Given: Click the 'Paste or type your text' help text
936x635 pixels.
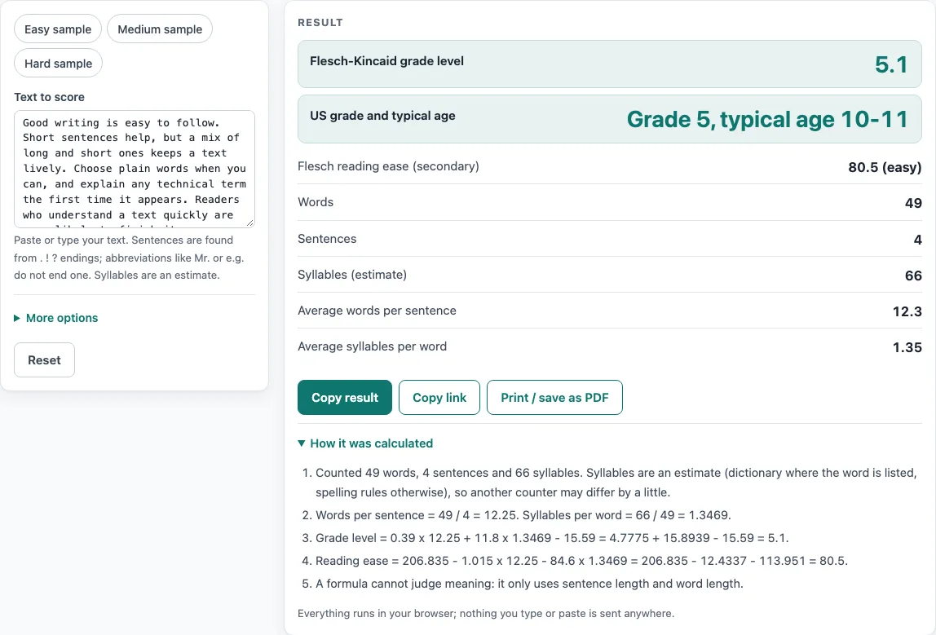Looking at the screenshot, I should 129,258.
